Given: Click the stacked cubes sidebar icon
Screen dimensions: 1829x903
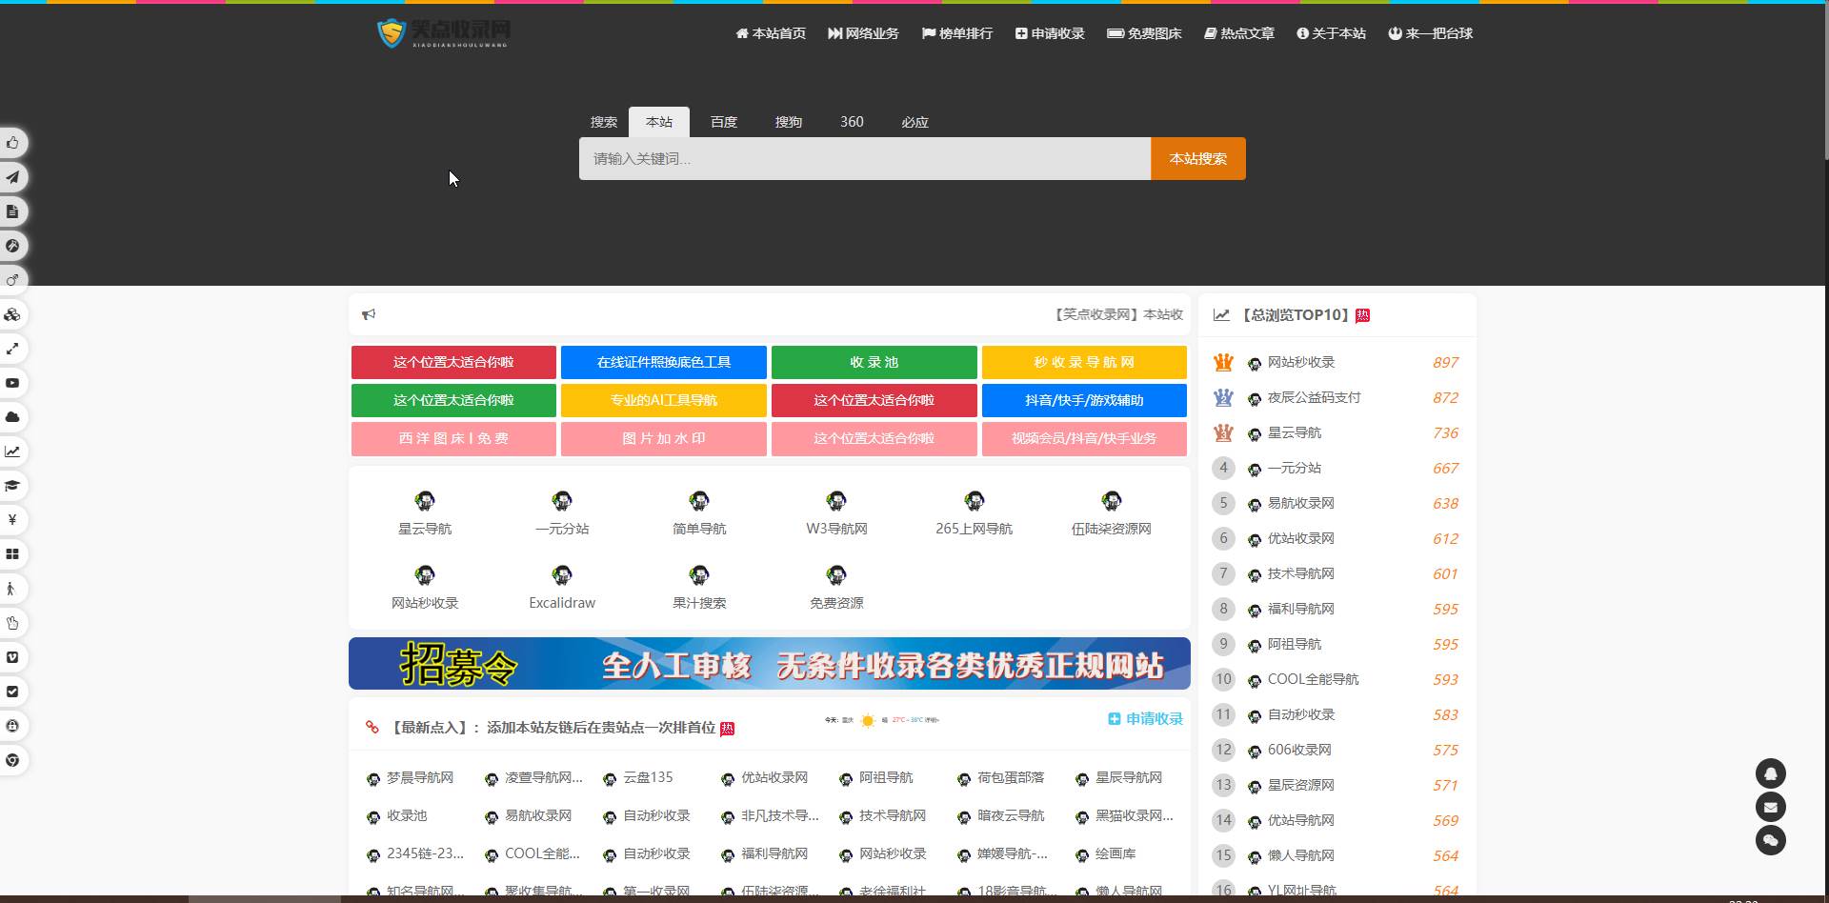Looking at the screenshot, I should coord(12,314).
